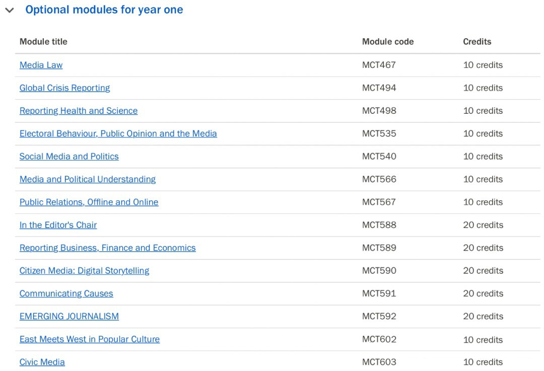Click Reporting Business, Finance and Economics
Image resolution: width=544 pixels, height=371 pixels.
107,248
